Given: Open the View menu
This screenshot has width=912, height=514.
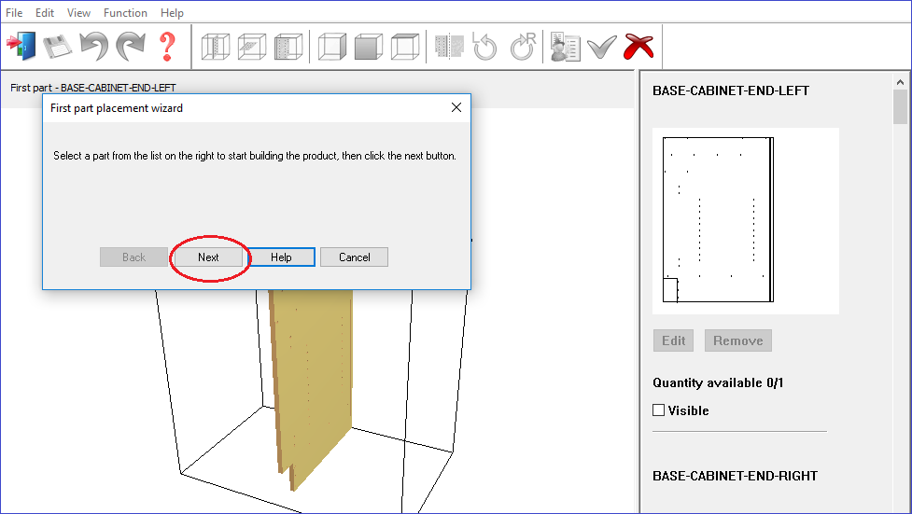Looking at the screenshot, I should click(x=78, y=12).
